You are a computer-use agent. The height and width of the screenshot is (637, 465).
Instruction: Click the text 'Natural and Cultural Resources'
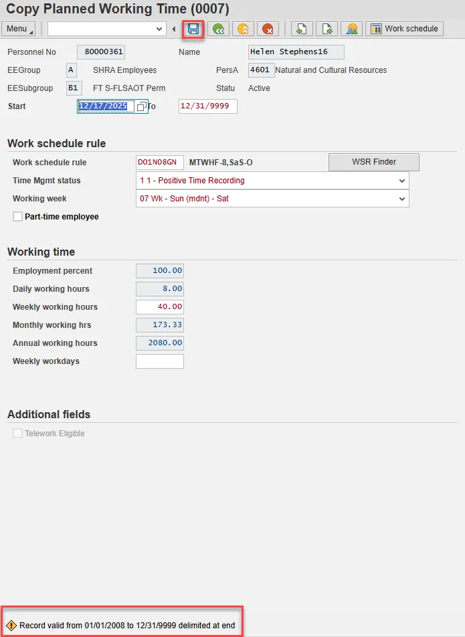(x=331, y=70)
